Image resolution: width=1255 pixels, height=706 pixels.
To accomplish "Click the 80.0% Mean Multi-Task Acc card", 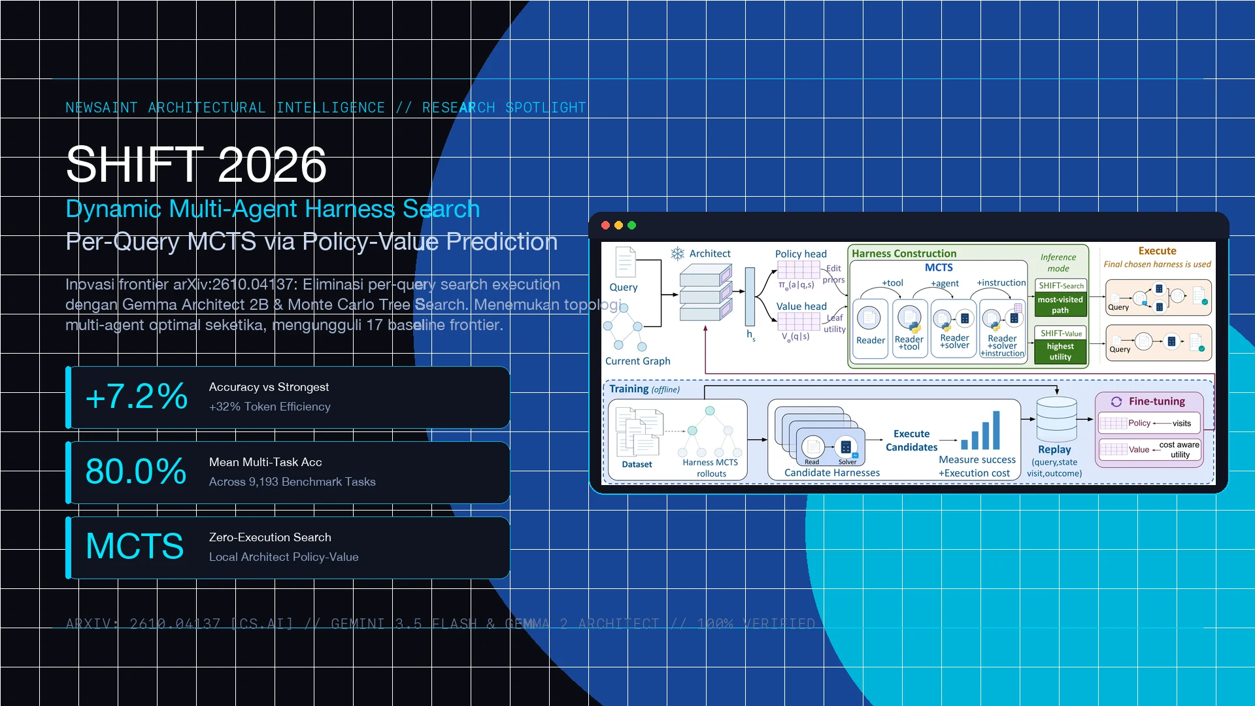I will click(x=288, y=473).
